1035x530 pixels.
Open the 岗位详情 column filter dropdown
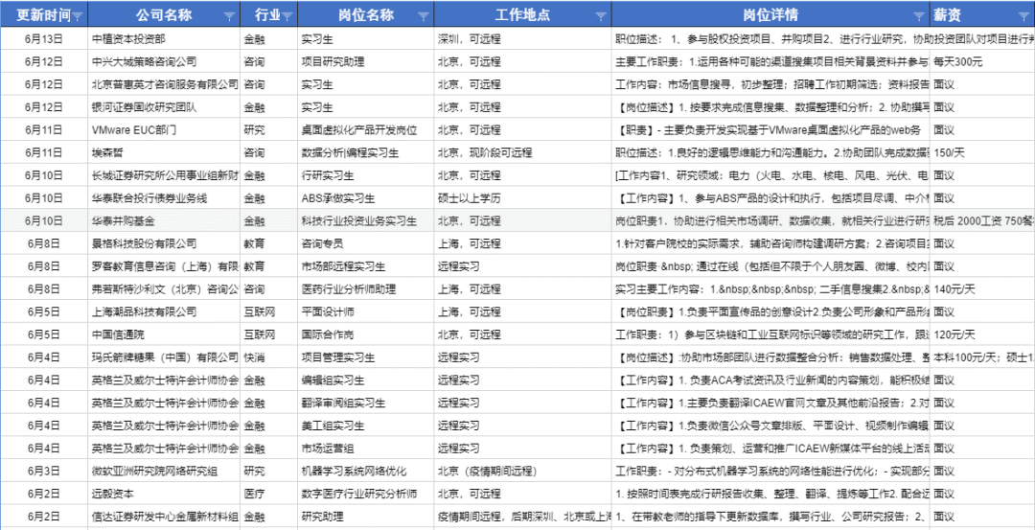tap(919, 16)
